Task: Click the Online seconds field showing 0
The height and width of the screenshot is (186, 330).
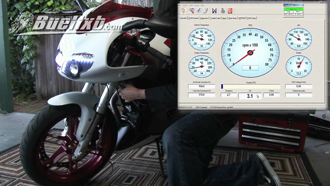Action: 299,95
